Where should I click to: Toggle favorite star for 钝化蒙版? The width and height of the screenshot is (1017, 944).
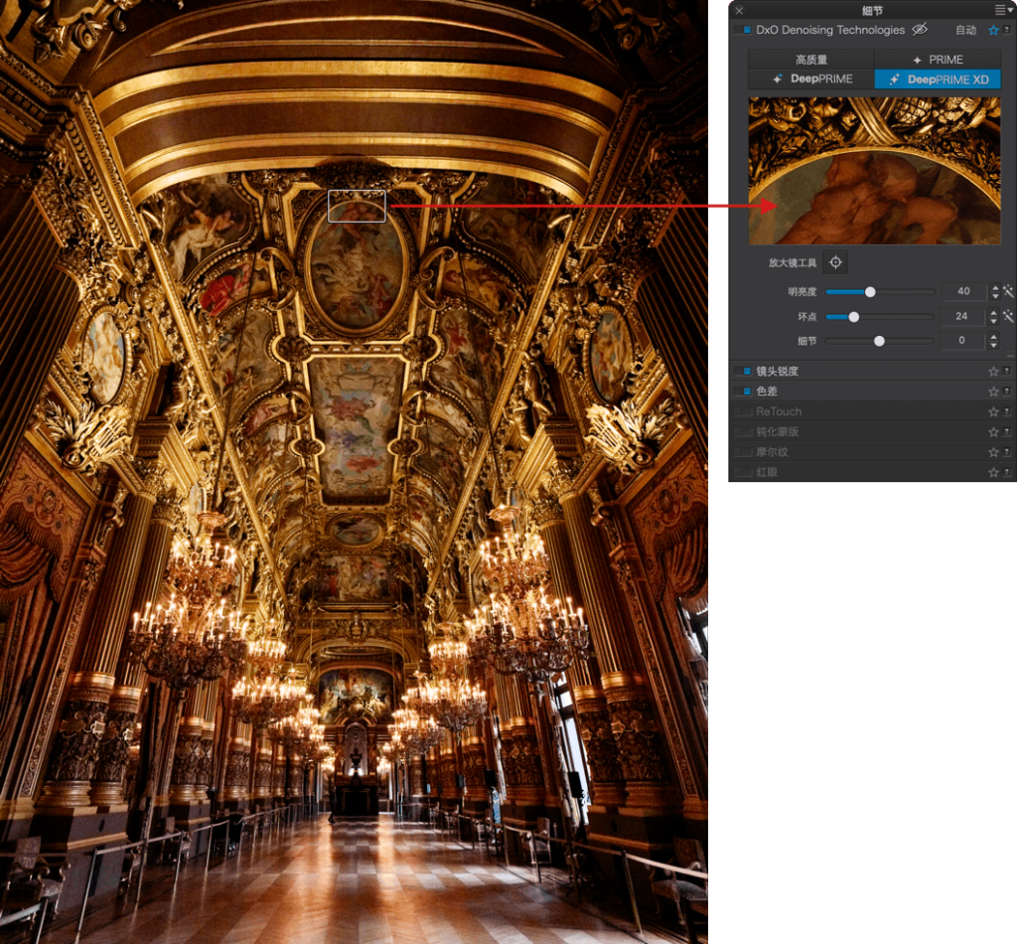point(993,432)
